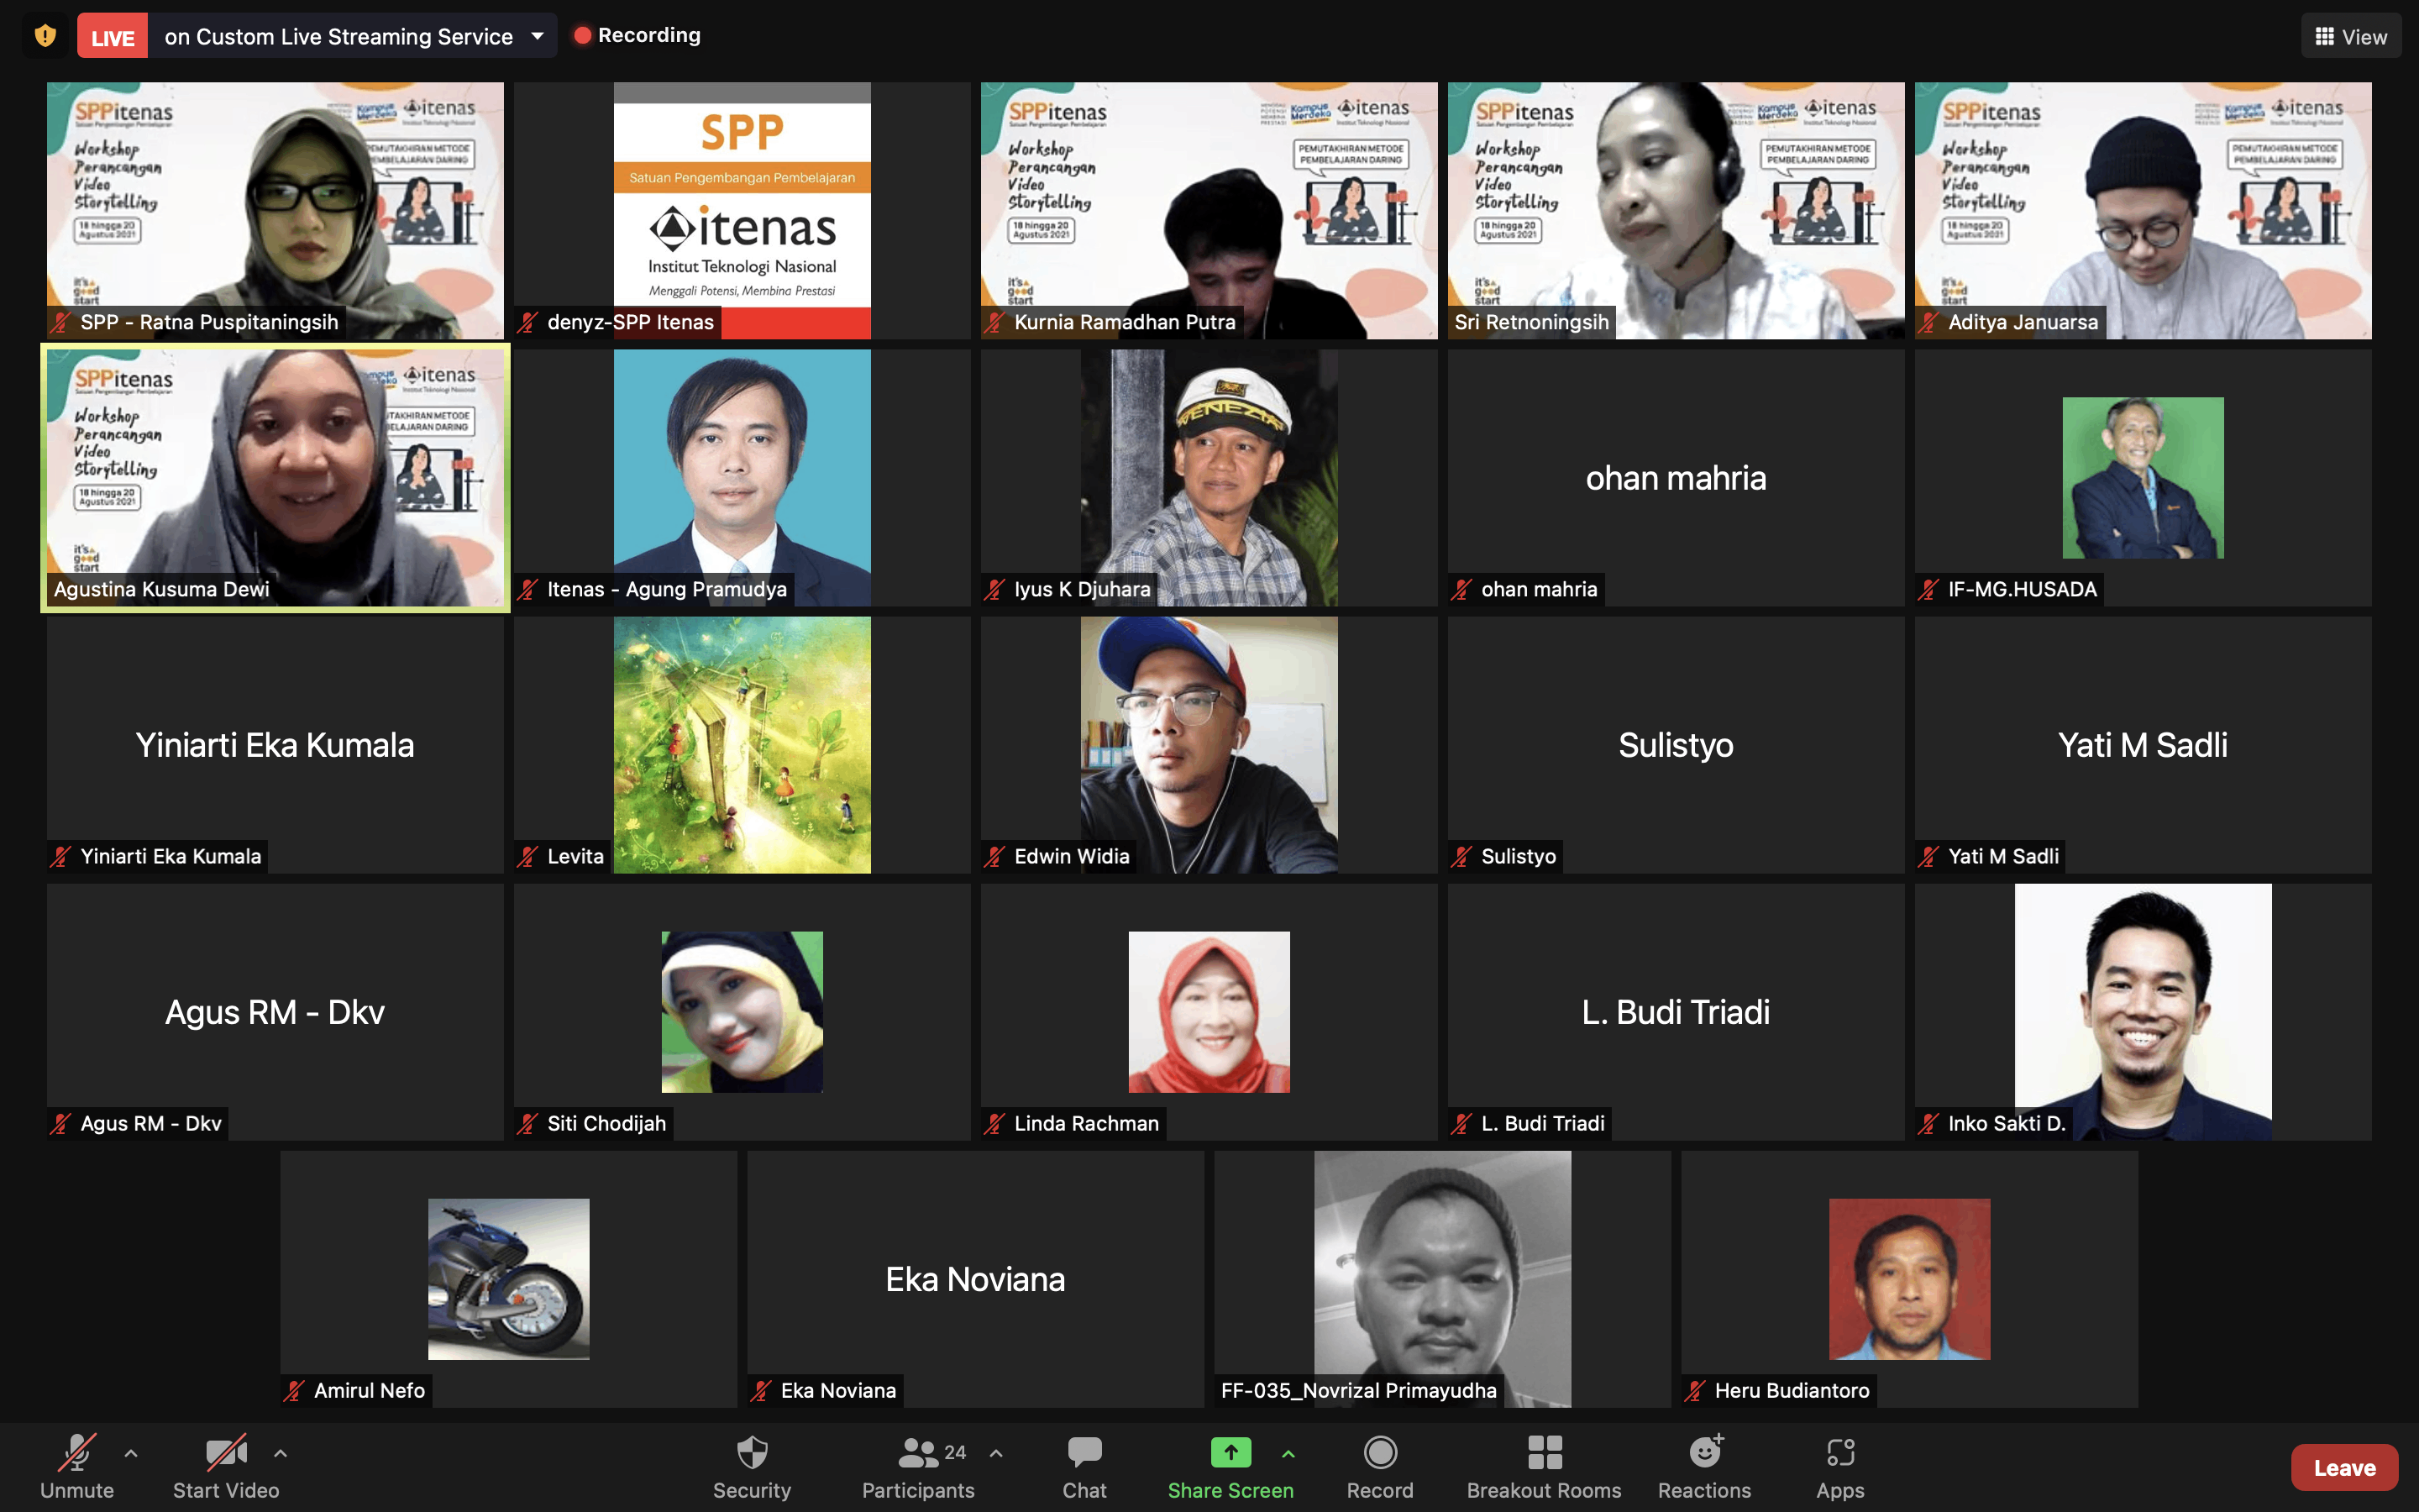Click the encryption shield icon at top left
Screen dimensions: 2419x1512
coord(45,36)
